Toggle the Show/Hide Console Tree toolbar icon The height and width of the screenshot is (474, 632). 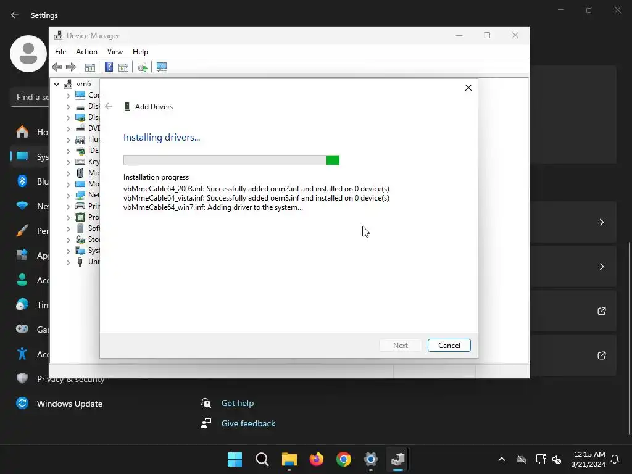(90, 67)
